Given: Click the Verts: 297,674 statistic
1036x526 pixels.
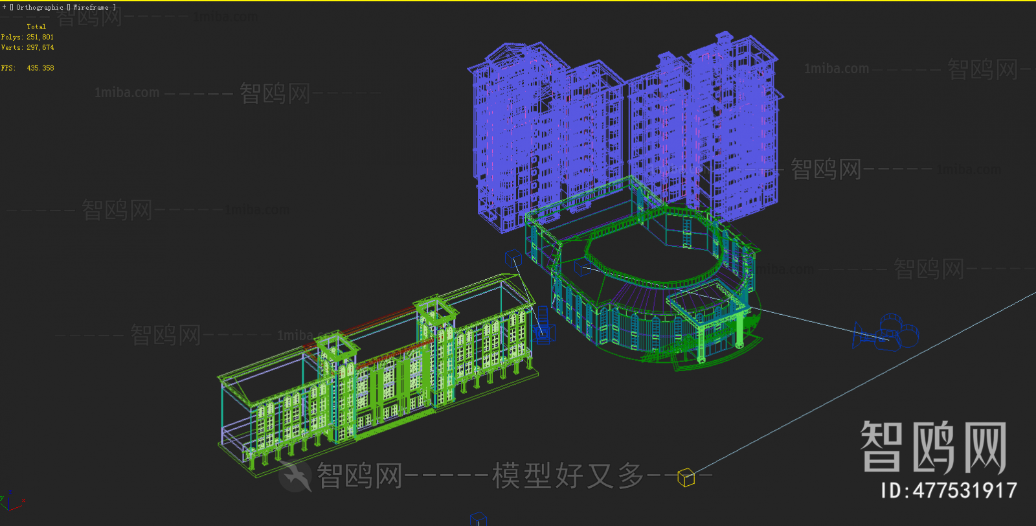Looking at the screenshot, I should point(27,47).
